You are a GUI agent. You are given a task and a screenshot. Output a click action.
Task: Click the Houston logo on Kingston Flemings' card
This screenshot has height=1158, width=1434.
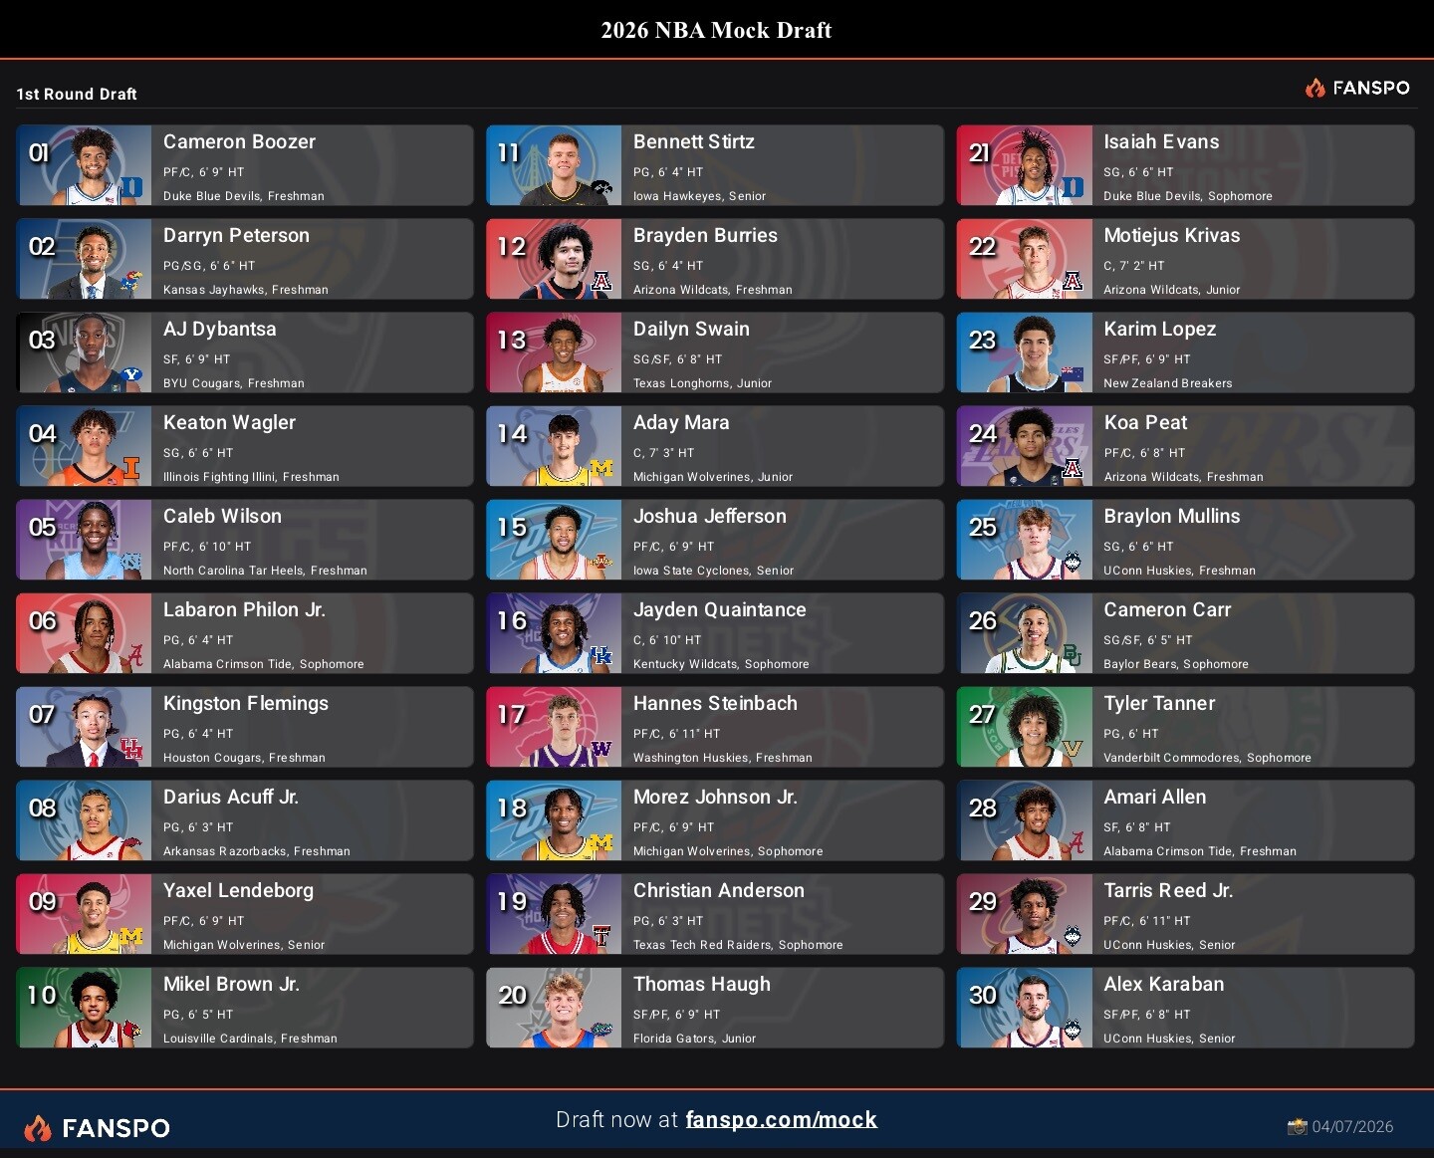tap(131, 749)
